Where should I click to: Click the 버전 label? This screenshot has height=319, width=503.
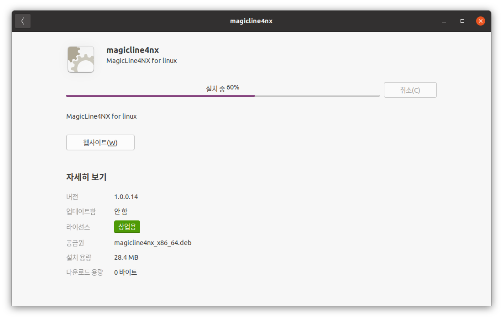(x=72, y=197)
